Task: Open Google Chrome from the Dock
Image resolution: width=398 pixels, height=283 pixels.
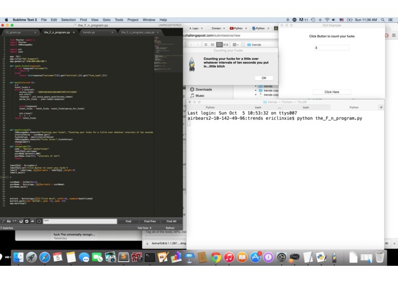Action: pyautogui.click(x=215, y=257)
